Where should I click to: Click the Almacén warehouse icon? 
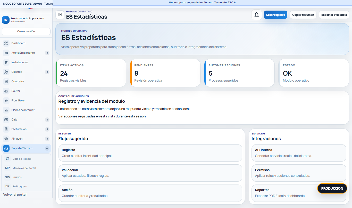[x=6, y=139]
